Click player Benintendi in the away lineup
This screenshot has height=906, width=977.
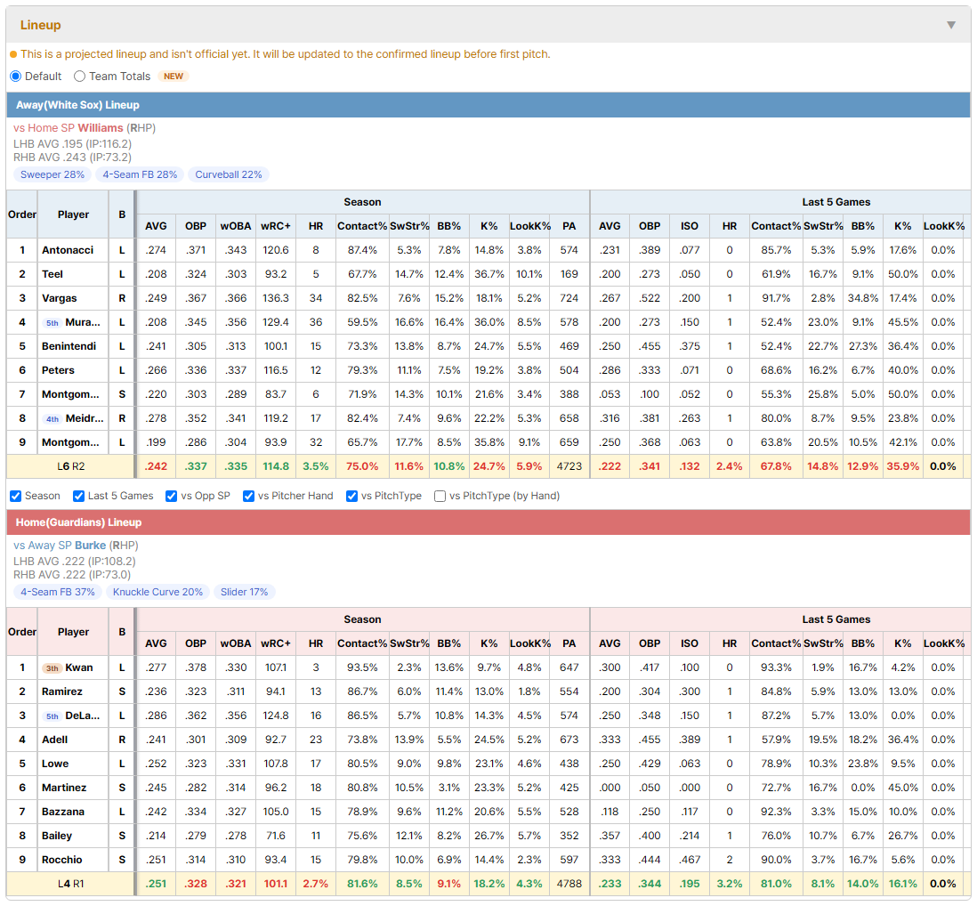(x=69, y=346)
